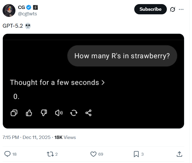The image size is (192, 163).
Task: Click the share nodes icon in the image
Action: pos(89,113)
